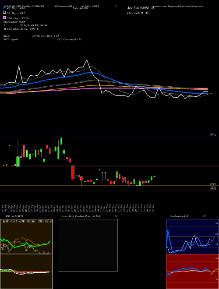The height and width of the screenshot is (289, 219).
Task: Open the ManafaSutra.com watermark link
Action: [x=194, y=6]
